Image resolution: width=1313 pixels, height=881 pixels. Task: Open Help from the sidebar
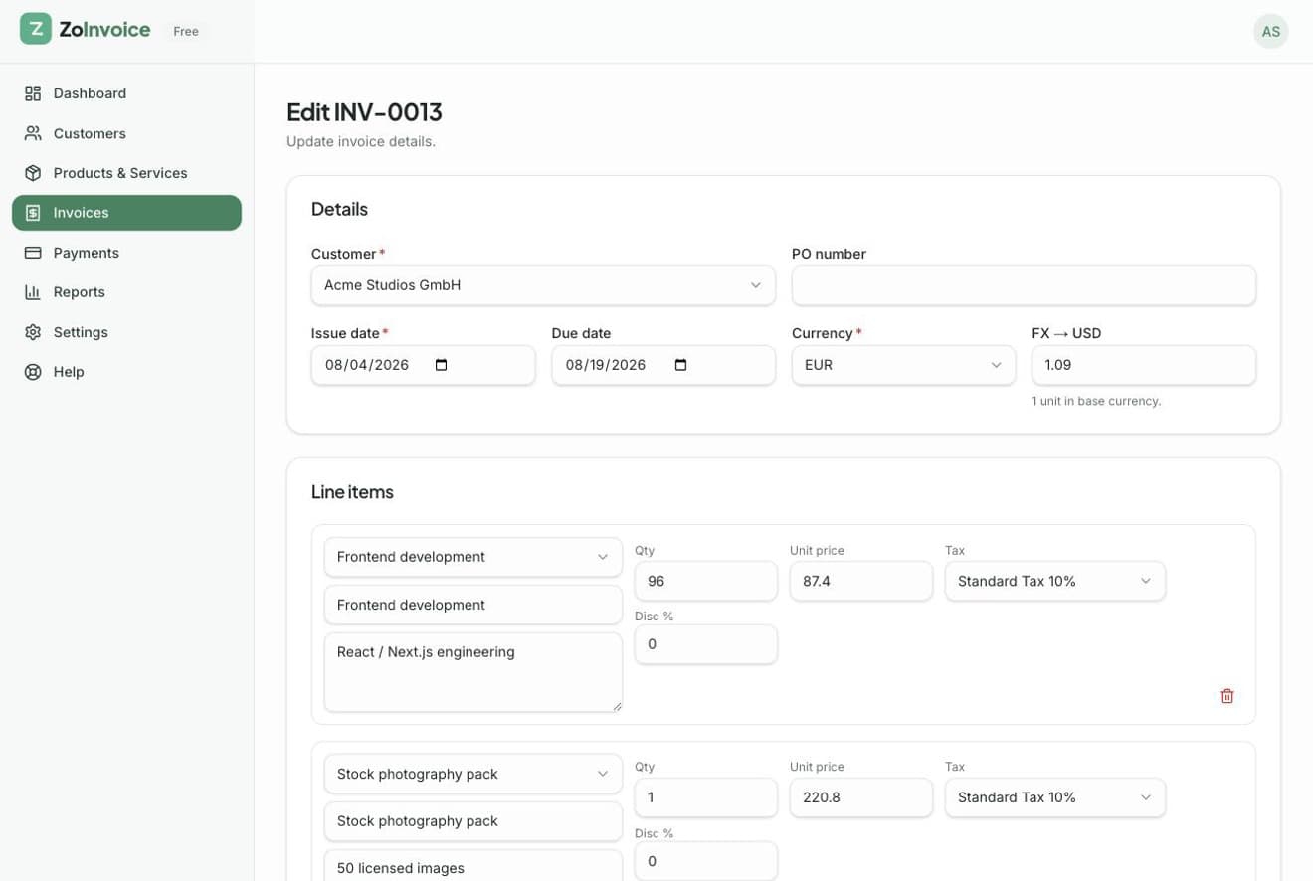(126, 372)
